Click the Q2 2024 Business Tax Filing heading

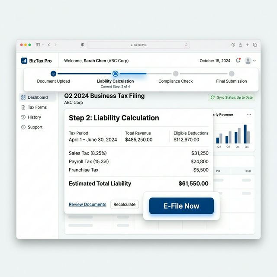click(x=104, y=96)
